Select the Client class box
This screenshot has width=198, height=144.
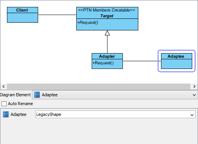22,15
